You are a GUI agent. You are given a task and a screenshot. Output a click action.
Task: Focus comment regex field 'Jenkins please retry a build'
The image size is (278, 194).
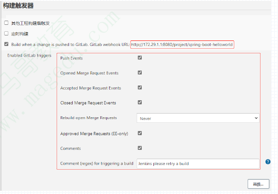pyautogui.click(x=198, y=164)
